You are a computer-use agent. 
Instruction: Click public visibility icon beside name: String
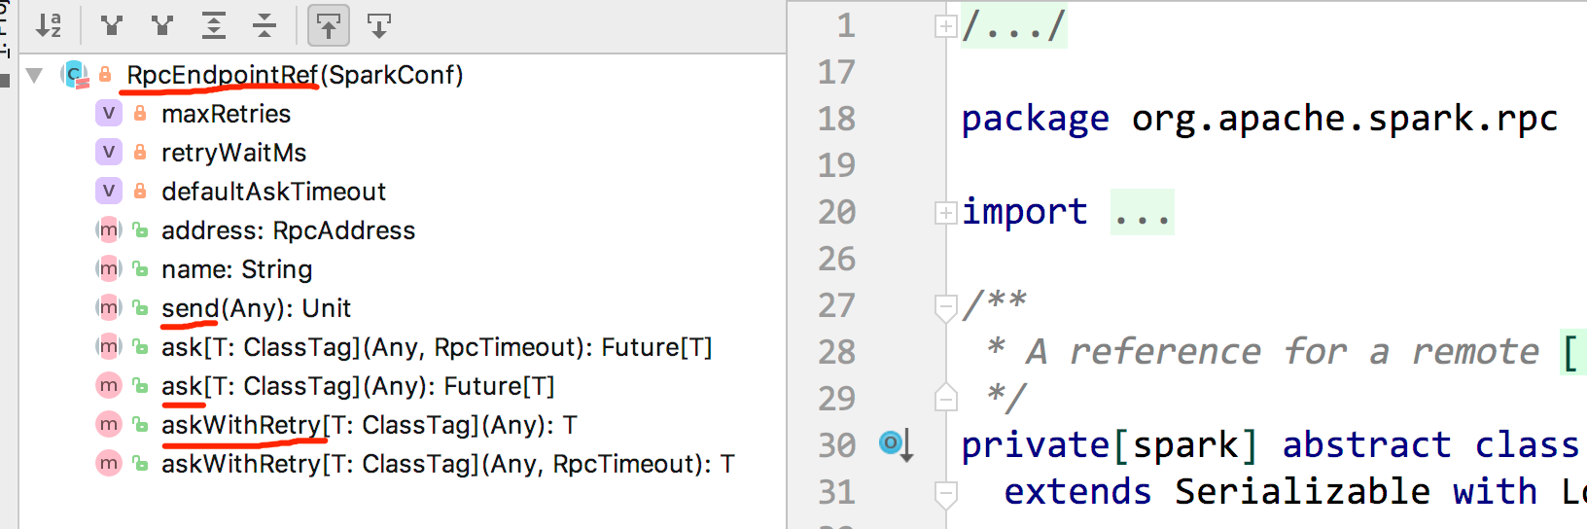pos(140,269)
